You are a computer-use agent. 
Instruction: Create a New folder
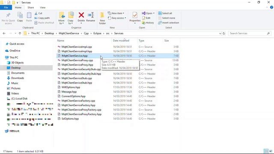point(102,18)
